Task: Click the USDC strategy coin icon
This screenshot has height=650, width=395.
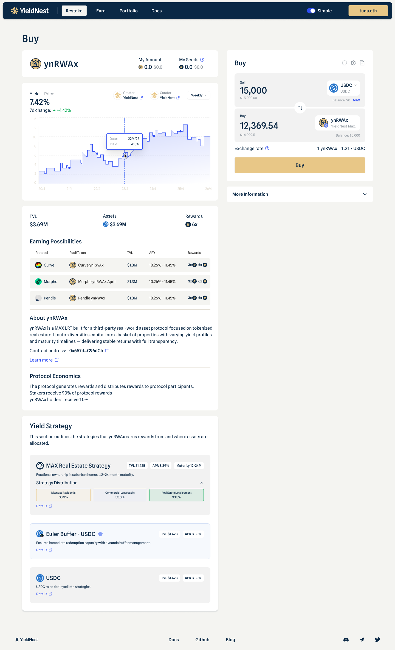Action: [x=40, y=578]
